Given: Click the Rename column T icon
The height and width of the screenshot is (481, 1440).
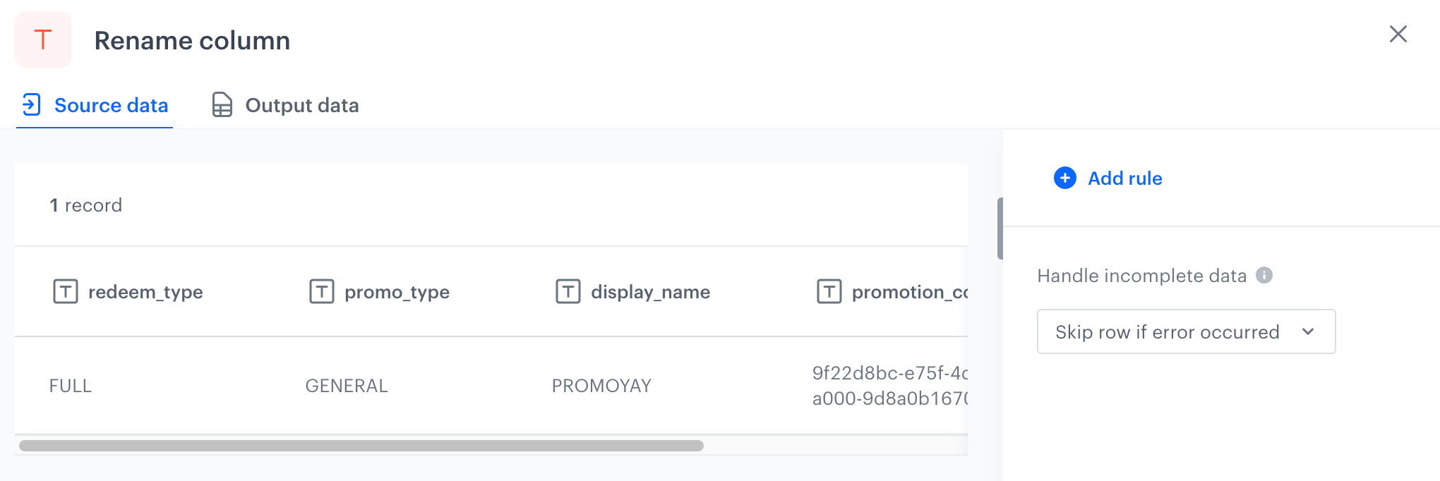Looking at the screenshot, I should coord(43,39).
